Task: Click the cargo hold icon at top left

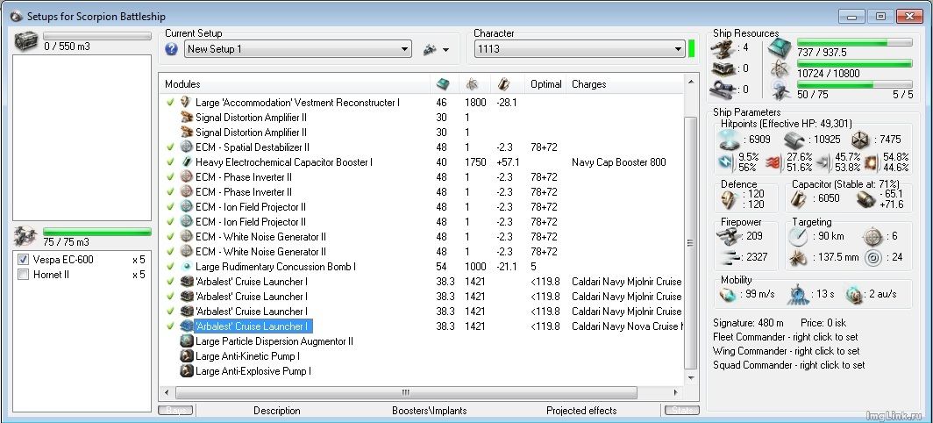Action: point(26,42)
